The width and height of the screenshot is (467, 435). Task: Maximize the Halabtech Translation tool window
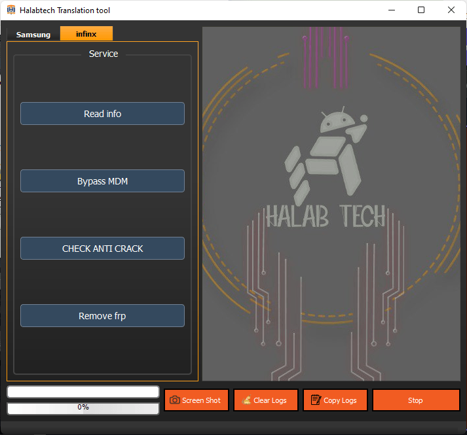coord(421,10)
